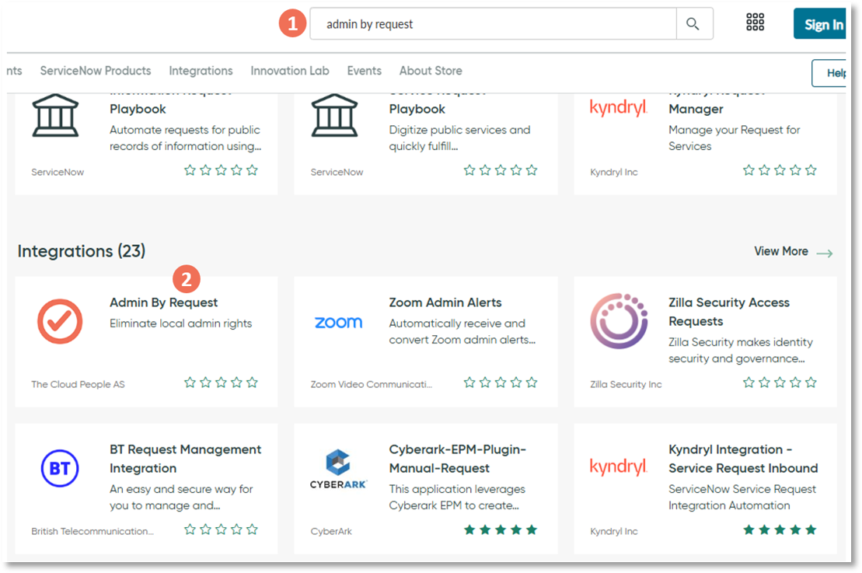Click the Kyndryl logo on Service Request Inbound card
Screen dimensions: 862x573
[619, 466]
